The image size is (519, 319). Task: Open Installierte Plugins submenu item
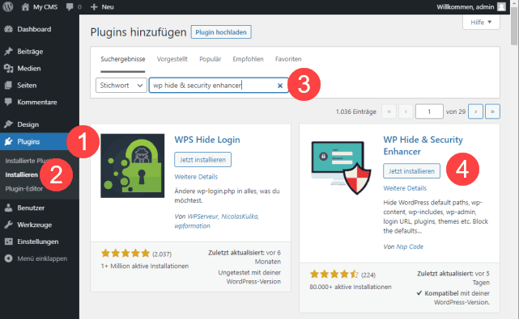(28, 161)
